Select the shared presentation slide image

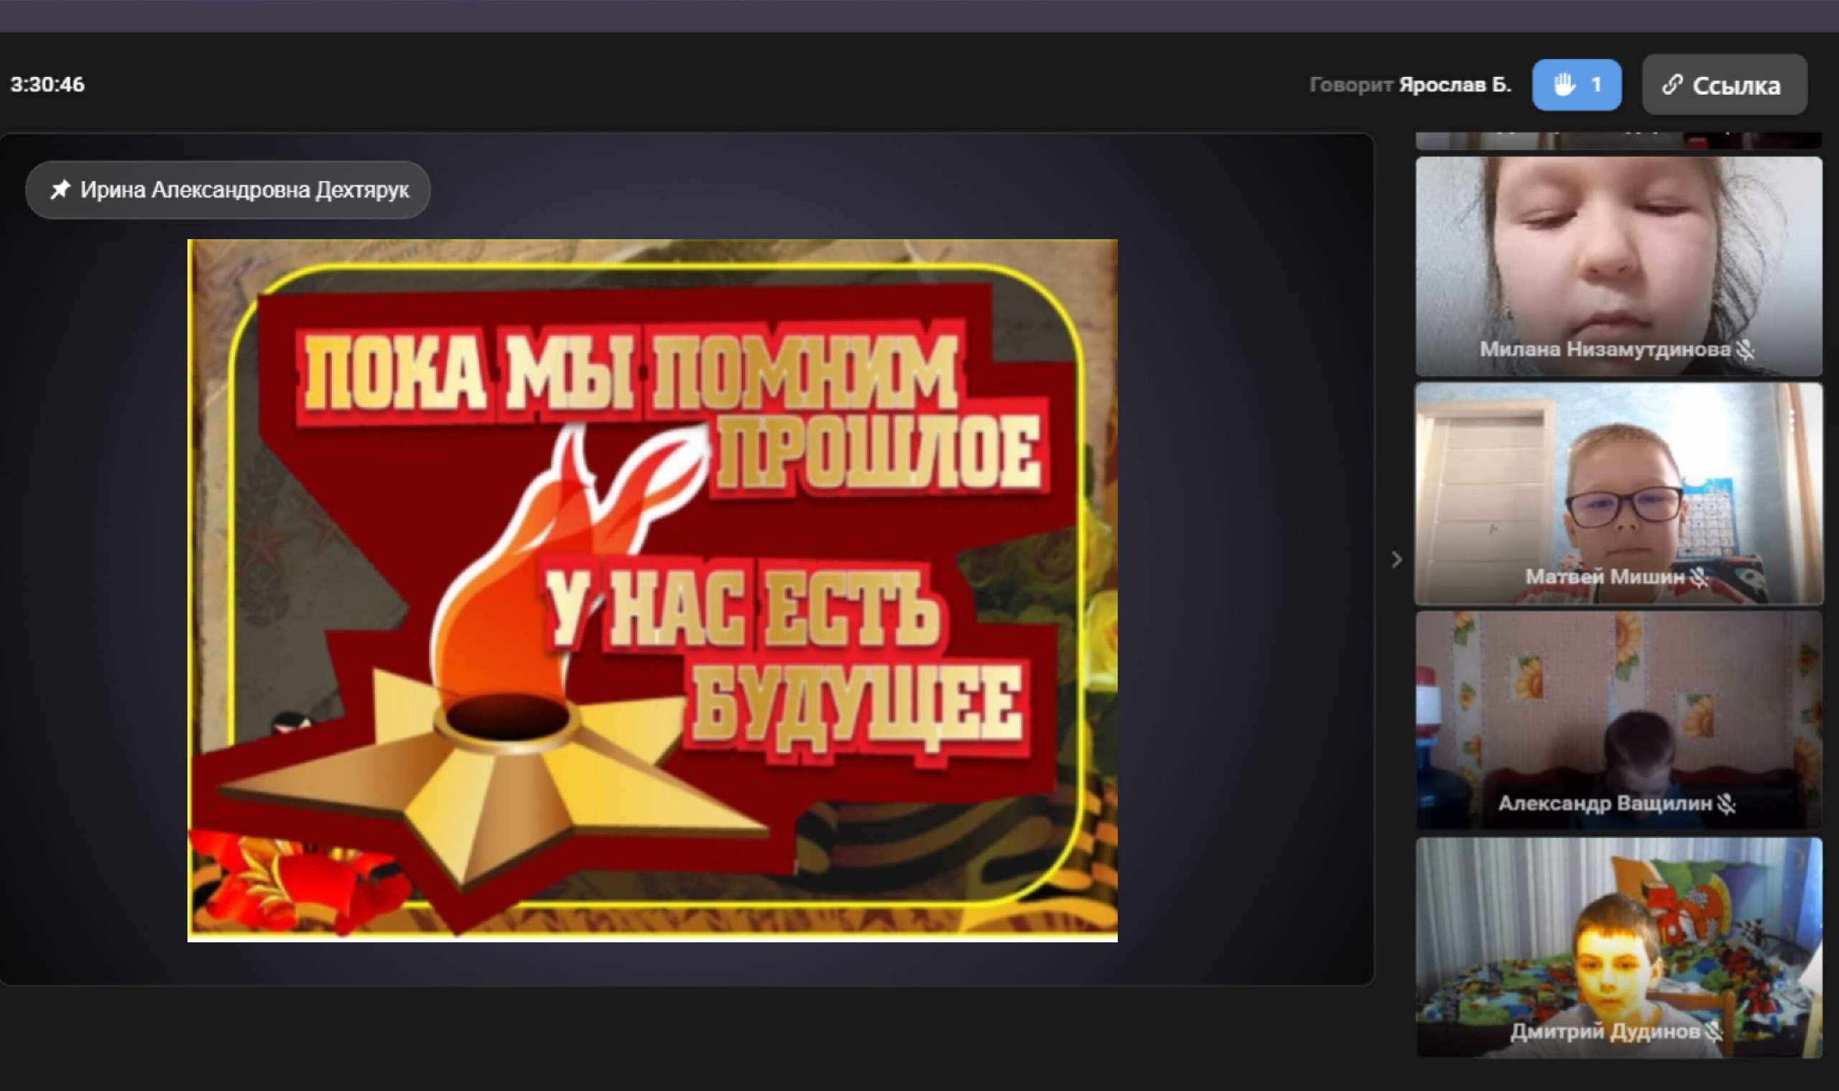[x=652, y=590]
